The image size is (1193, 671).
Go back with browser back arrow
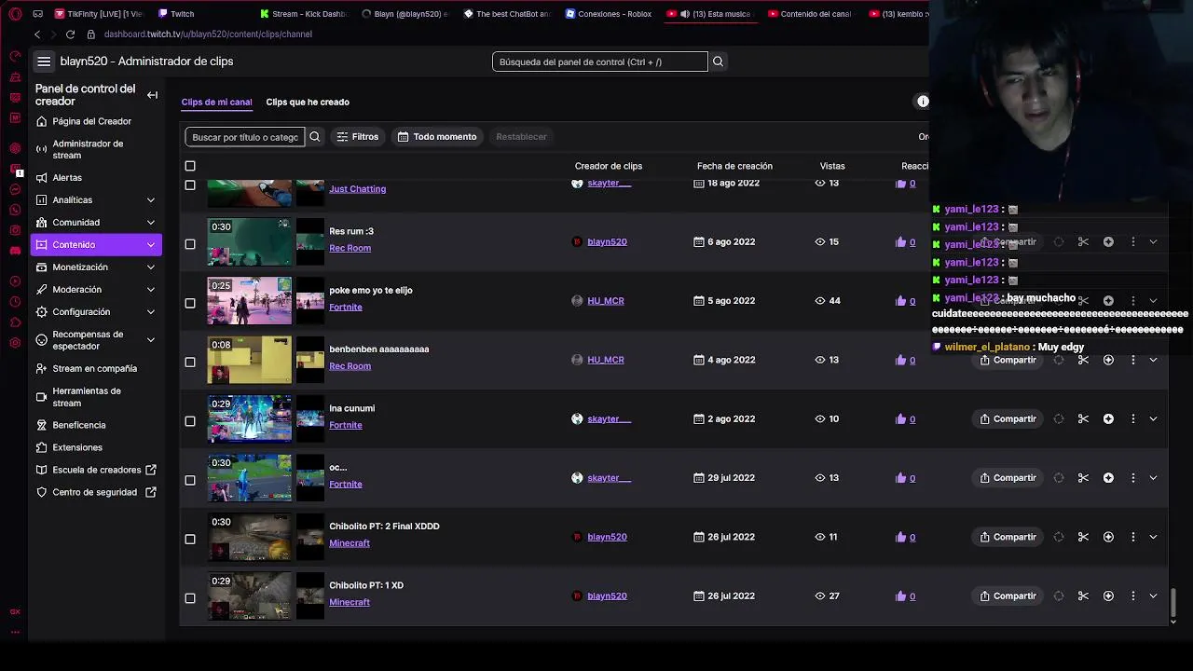click(37, 34)
